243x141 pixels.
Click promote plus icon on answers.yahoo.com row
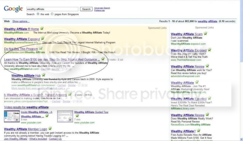coord(78,101)
